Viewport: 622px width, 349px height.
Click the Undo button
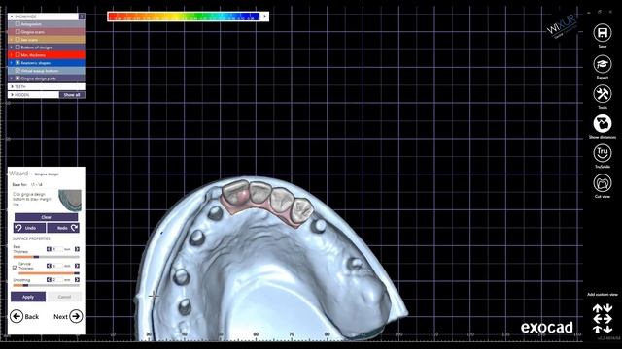point(30,228)
